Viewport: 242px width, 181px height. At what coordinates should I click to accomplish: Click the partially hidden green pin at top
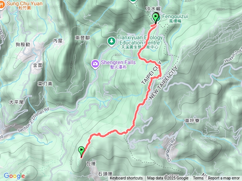133,1
